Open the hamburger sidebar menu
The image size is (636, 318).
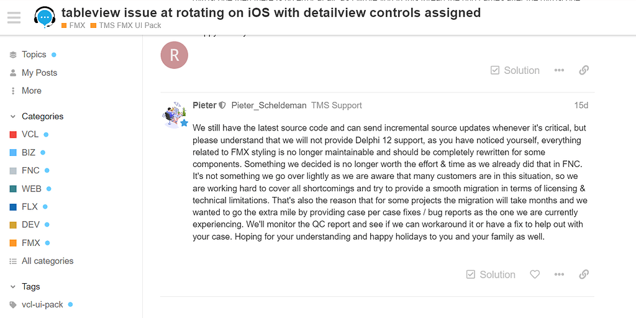[14, 17]
